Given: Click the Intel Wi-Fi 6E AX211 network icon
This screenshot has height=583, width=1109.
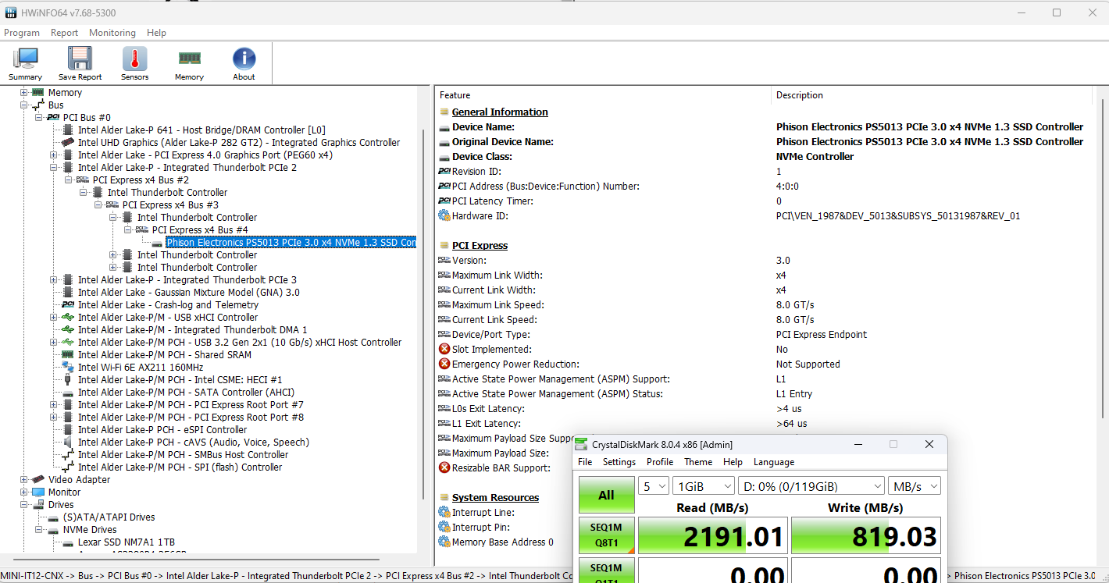Looking at the screenshot, I should (68, 368).
